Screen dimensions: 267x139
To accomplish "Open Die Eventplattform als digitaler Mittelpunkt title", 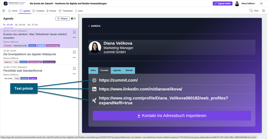I will (x=30, y=54).
